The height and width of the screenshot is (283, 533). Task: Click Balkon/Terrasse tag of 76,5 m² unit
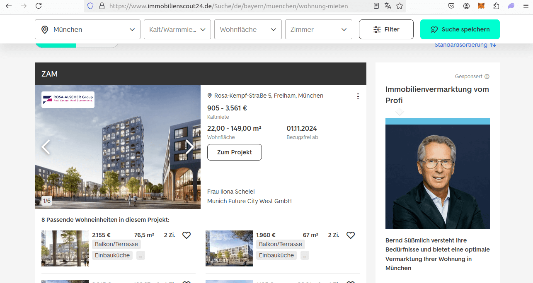tap(116, 244)
